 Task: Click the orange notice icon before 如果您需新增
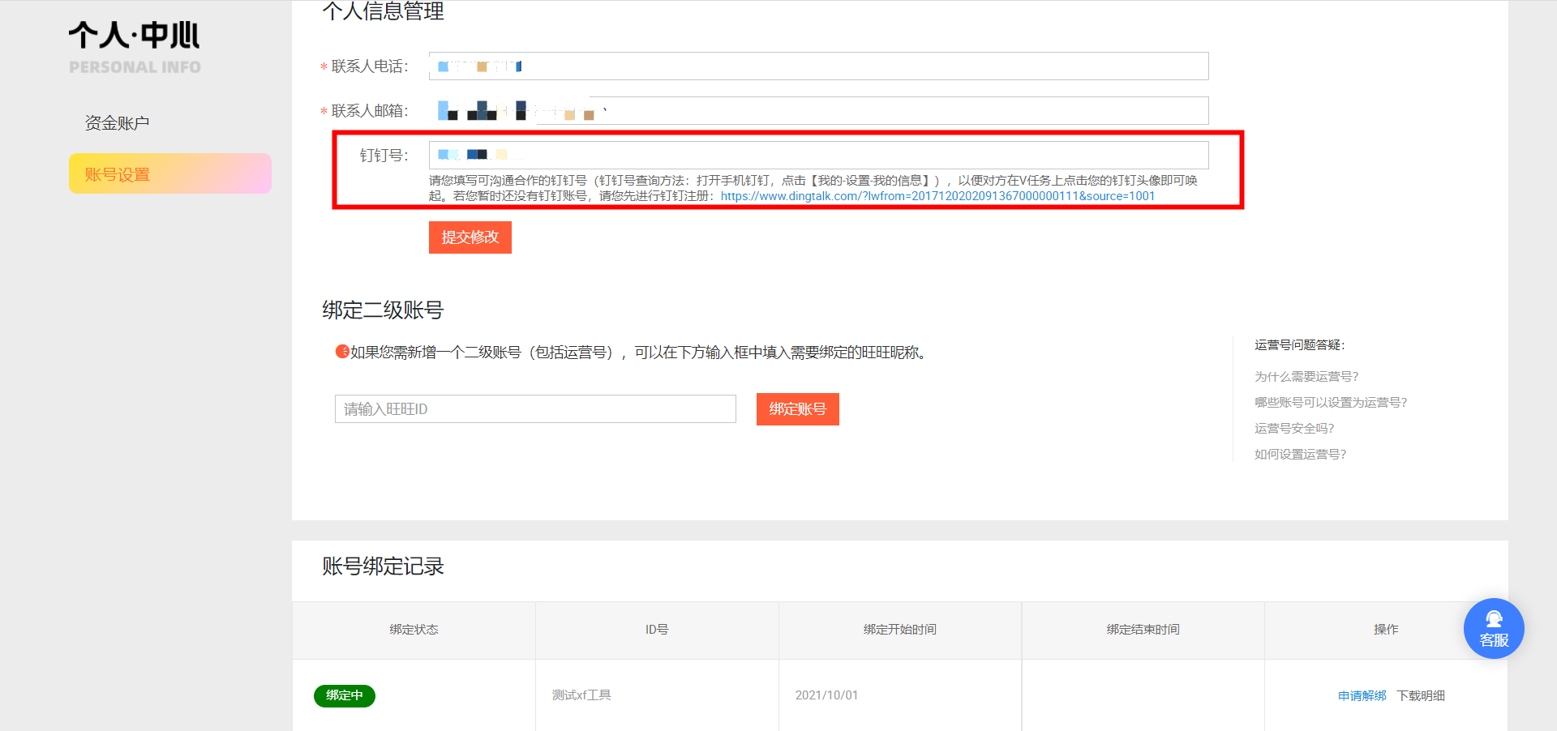coord(342,352)
